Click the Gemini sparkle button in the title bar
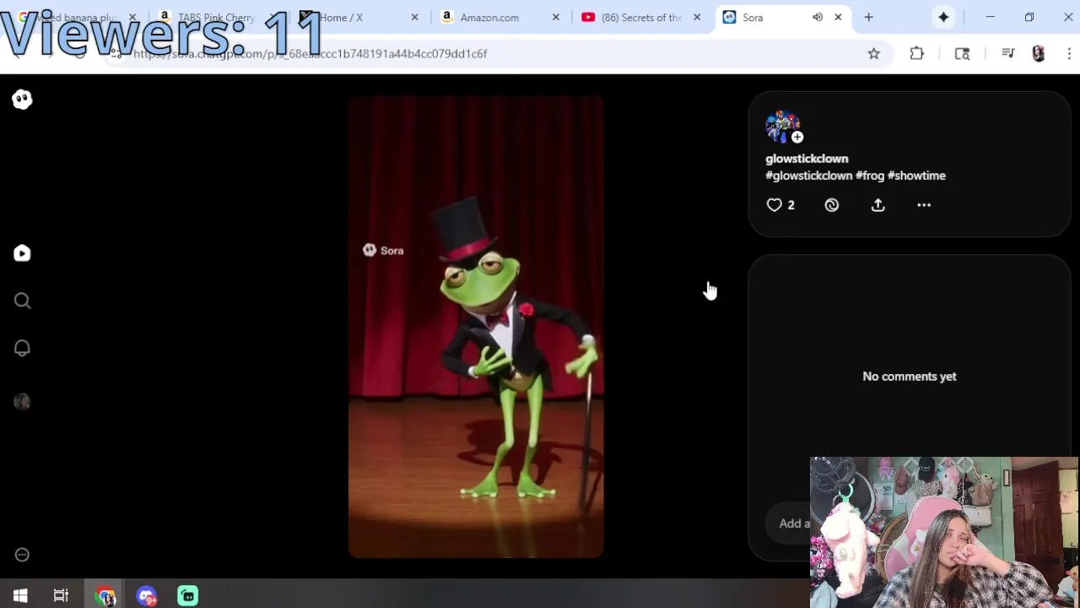Screen dimensions: 1080x608 pos(943,17)
